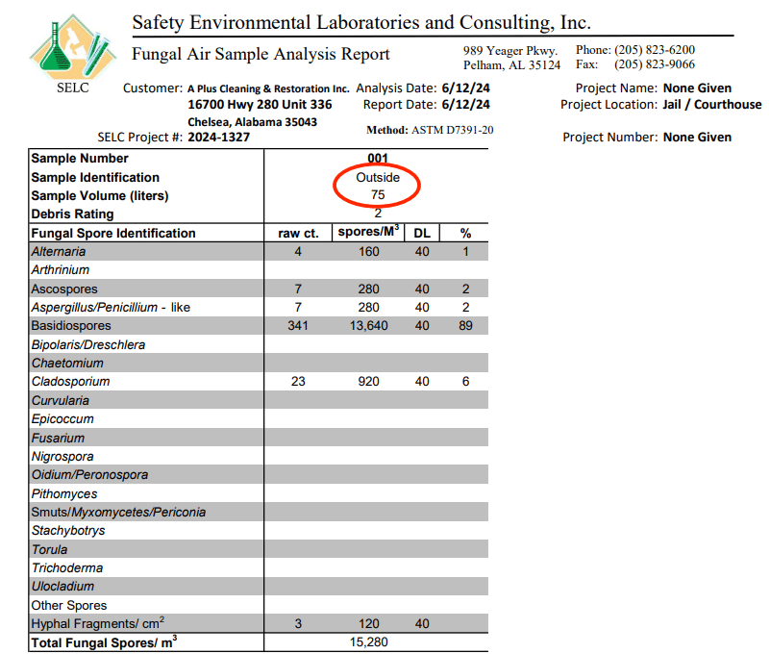Click the company name heading at top
Viewport: 770px width, 654px height.
coord(360,21)
